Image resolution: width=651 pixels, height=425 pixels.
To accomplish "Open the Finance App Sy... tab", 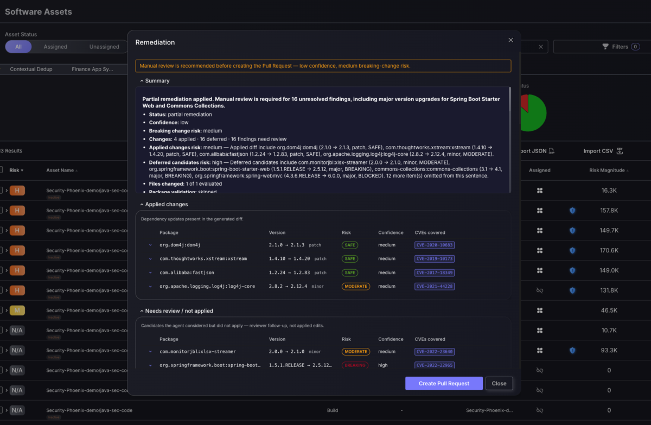I will (x=92, y=69).
